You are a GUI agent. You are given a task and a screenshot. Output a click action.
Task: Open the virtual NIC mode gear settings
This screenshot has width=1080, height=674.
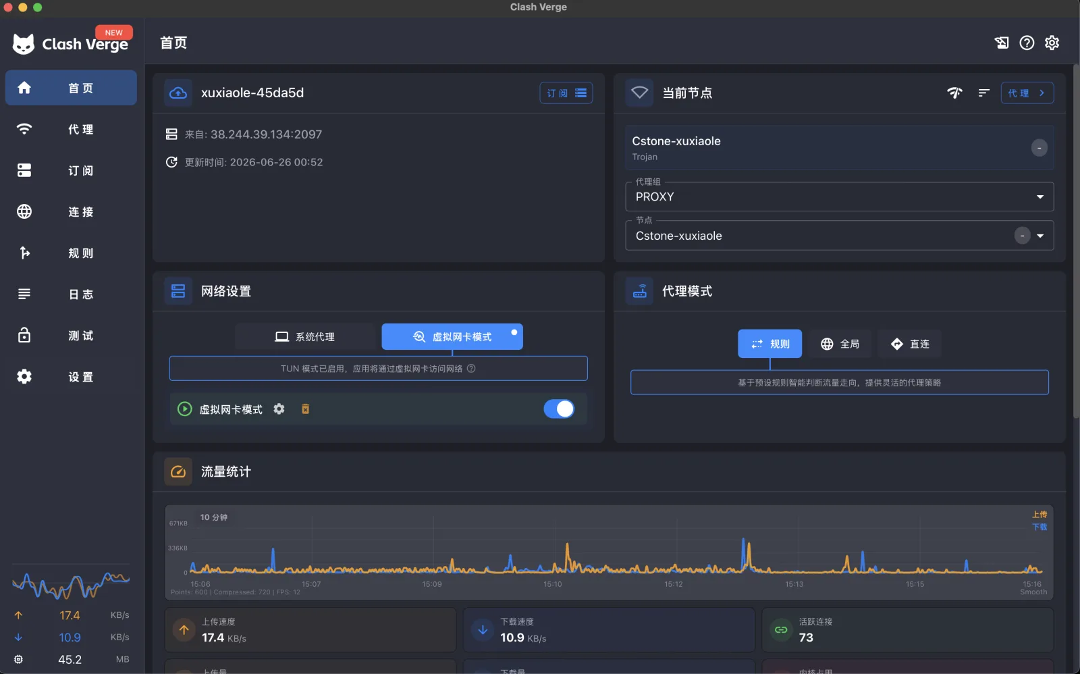click(279, 409)
